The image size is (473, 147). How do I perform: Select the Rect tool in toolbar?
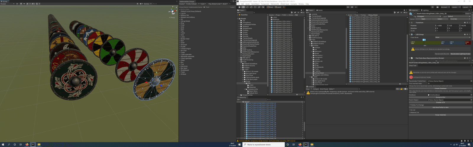255,7
